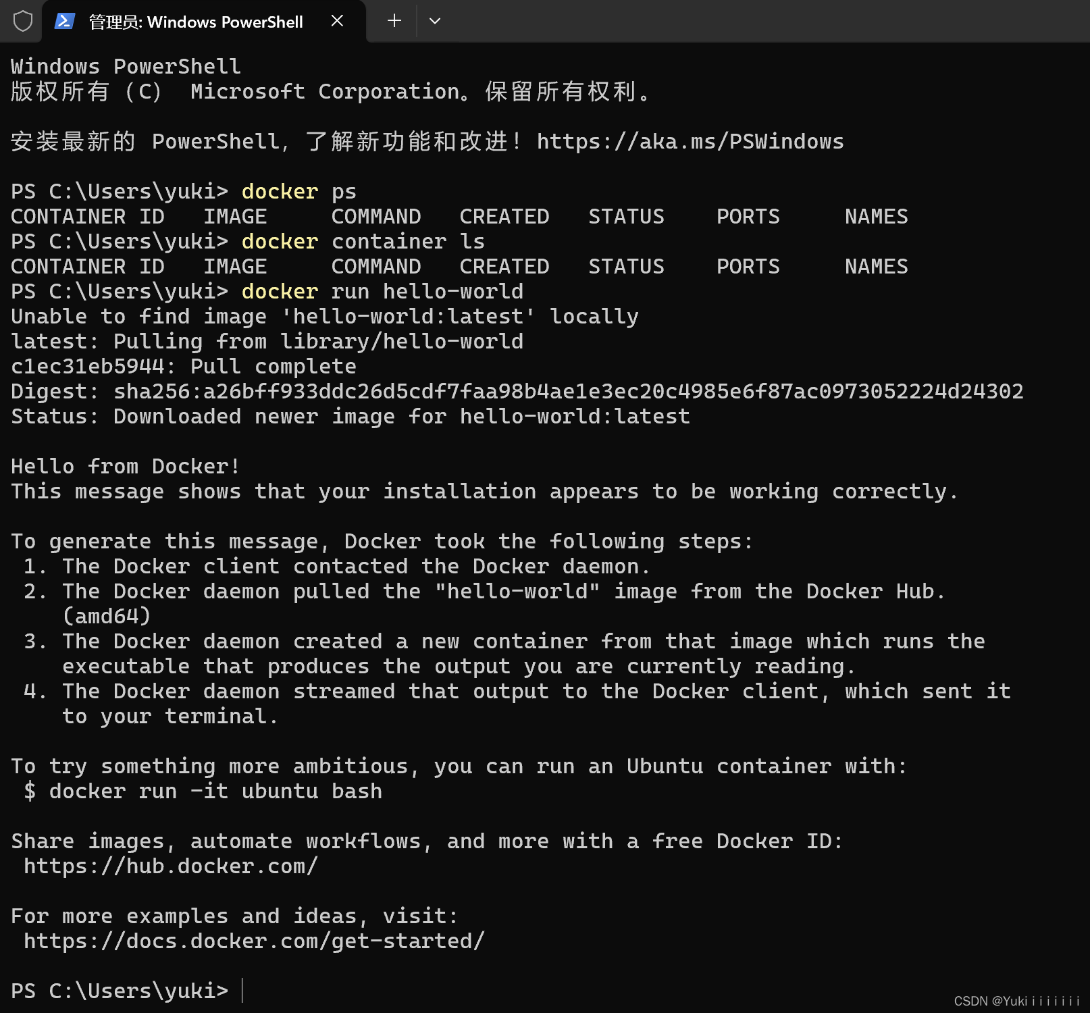Click 'to your terminal.' line

point(170,717)
